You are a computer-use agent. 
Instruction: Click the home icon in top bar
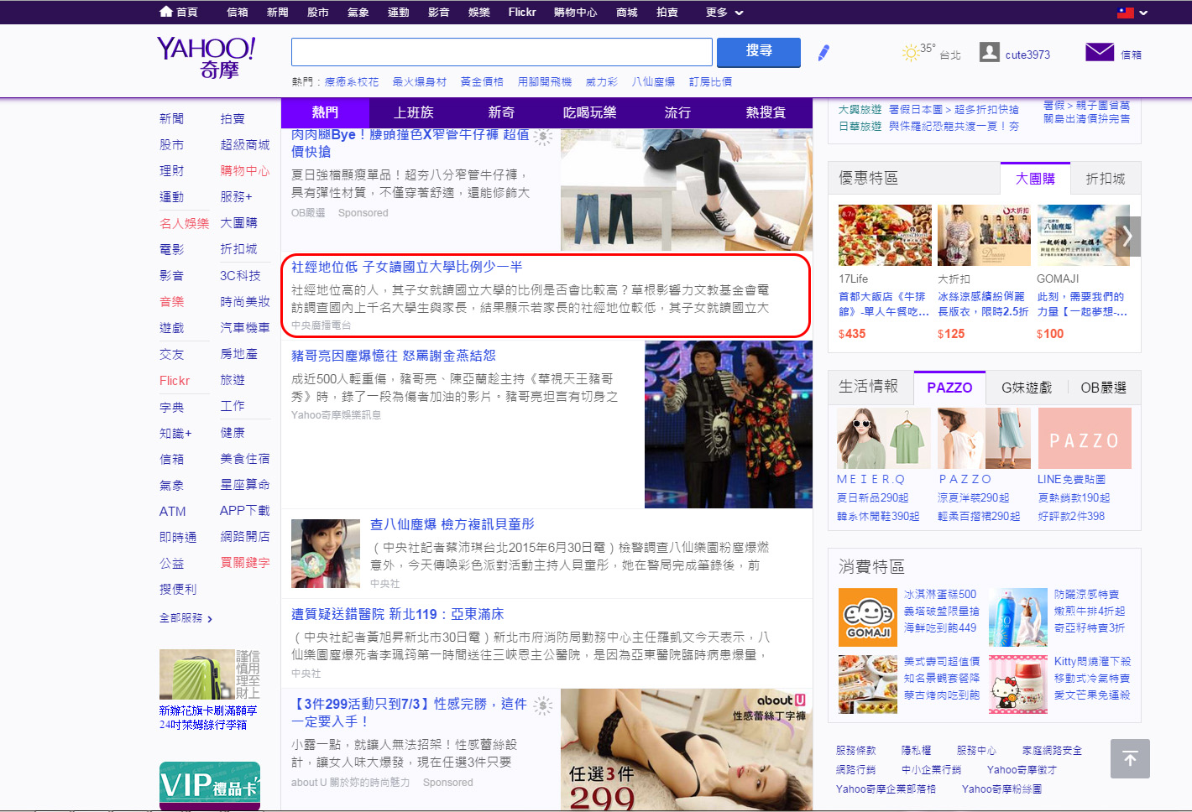(166, 12)
